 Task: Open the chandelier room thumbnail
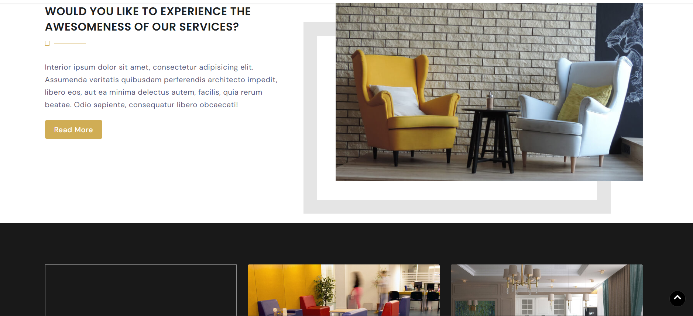click(546, 290)
